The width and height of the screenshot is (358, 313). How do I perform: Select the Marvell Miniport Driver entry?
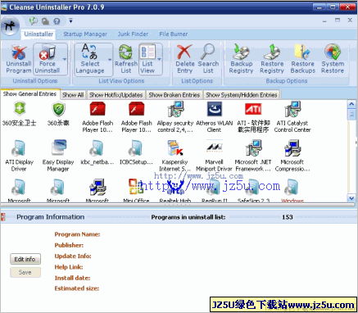(x=214, y=156)
